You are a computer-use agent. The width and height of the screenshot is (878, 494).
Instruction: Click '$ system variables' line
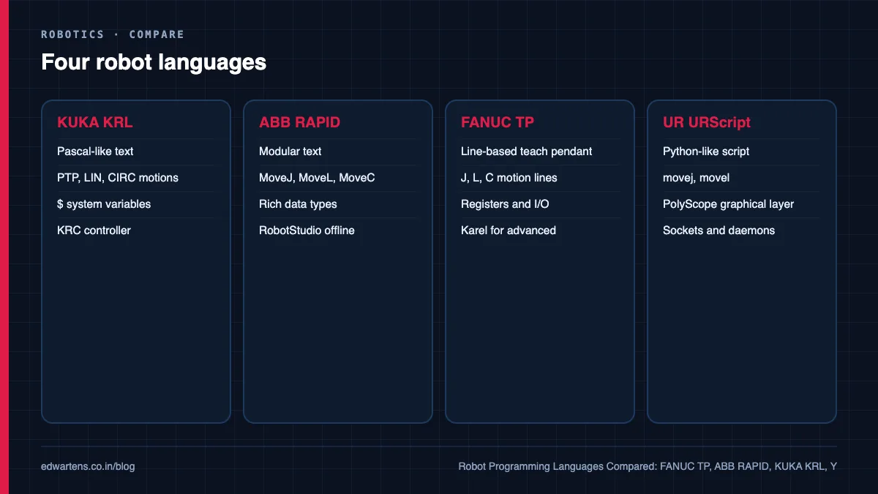click(x=104, y=204)
